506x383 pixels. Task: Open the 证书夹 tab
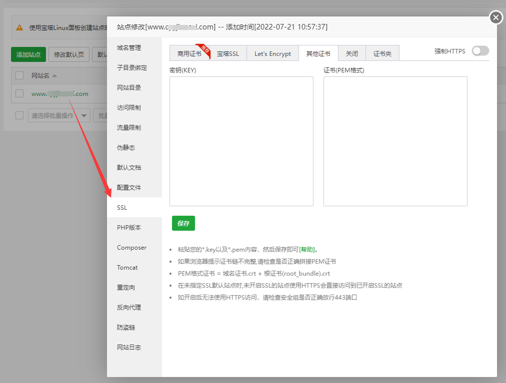[382, 53]
